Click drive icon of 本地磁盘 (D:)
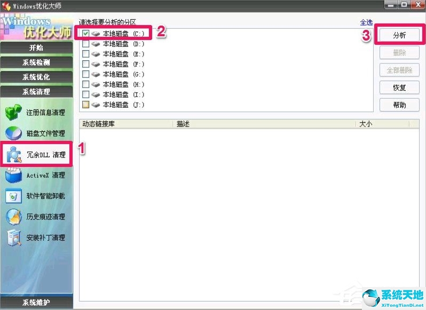 coord(96,44)
